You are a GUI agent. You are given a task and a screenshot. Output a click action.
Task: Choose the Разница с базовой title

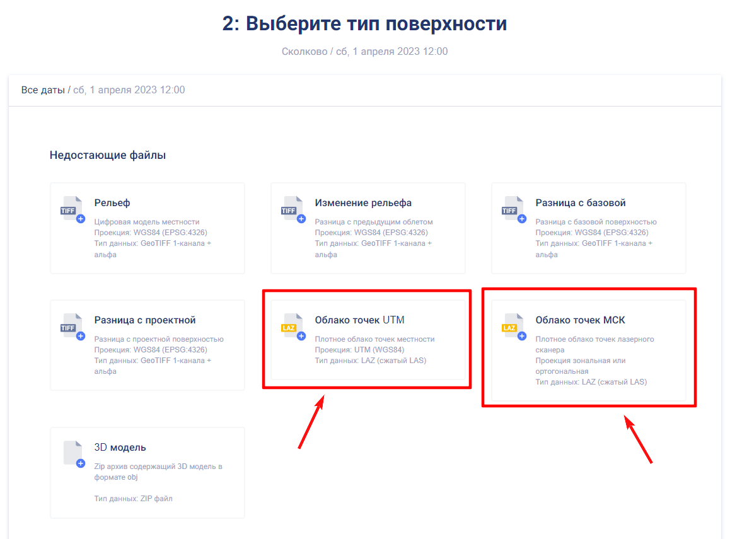581,203
